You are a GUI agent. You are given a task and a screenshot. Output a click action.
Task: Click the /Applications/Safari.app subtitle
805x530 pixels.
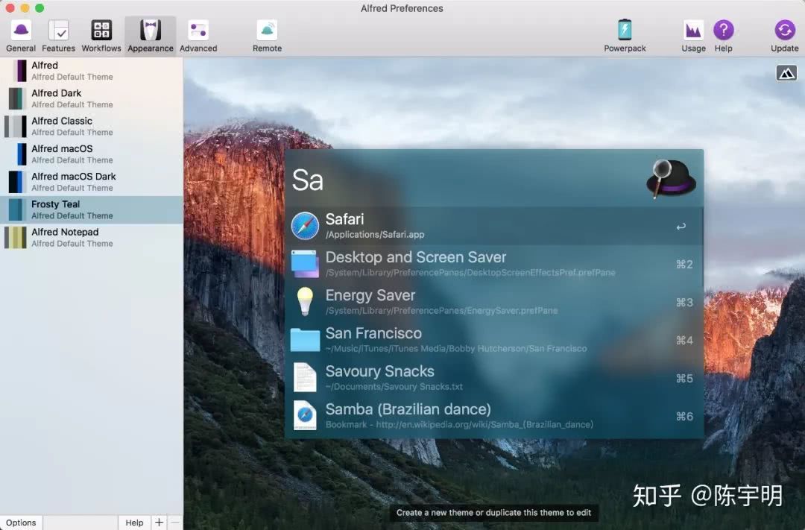(375, 235)
